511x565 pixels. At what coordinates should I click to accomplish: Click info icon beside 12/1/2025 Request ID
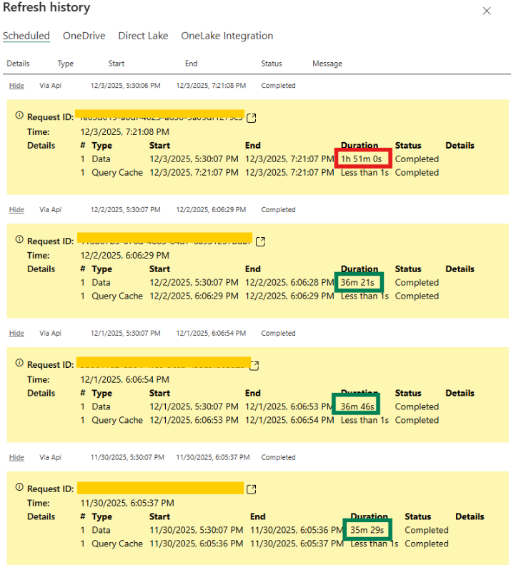19,363
